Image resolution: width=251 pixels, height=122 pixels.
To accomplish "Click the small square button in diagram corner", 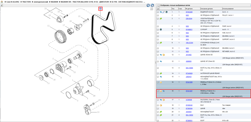I will [152, 9].
